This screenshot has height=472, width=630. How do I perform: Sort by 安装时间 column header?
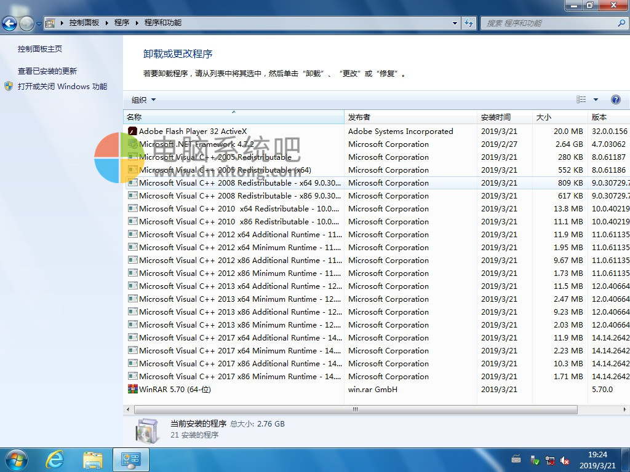pyautogui.click(x=504, y=117)
